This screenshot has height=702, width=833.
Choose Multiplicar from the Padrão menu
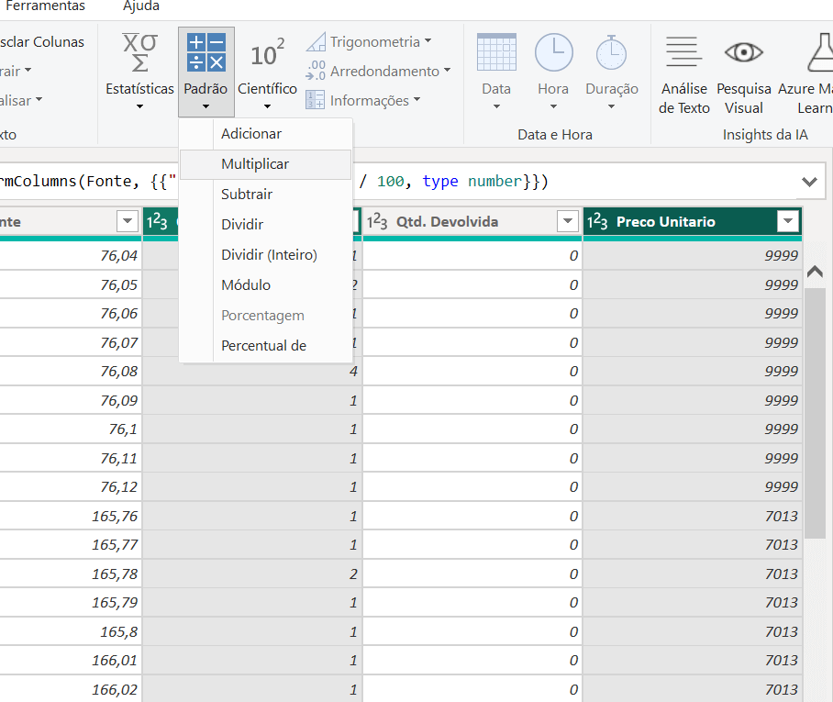pos(266,164)
